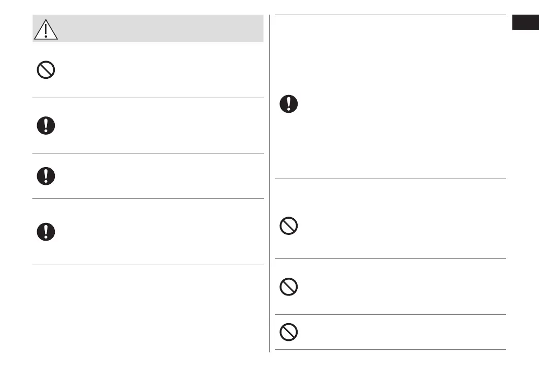Select divider between upper two right-column prohibition icons
The height and width of the screenshot is (379, 539).
click(390, 258)
